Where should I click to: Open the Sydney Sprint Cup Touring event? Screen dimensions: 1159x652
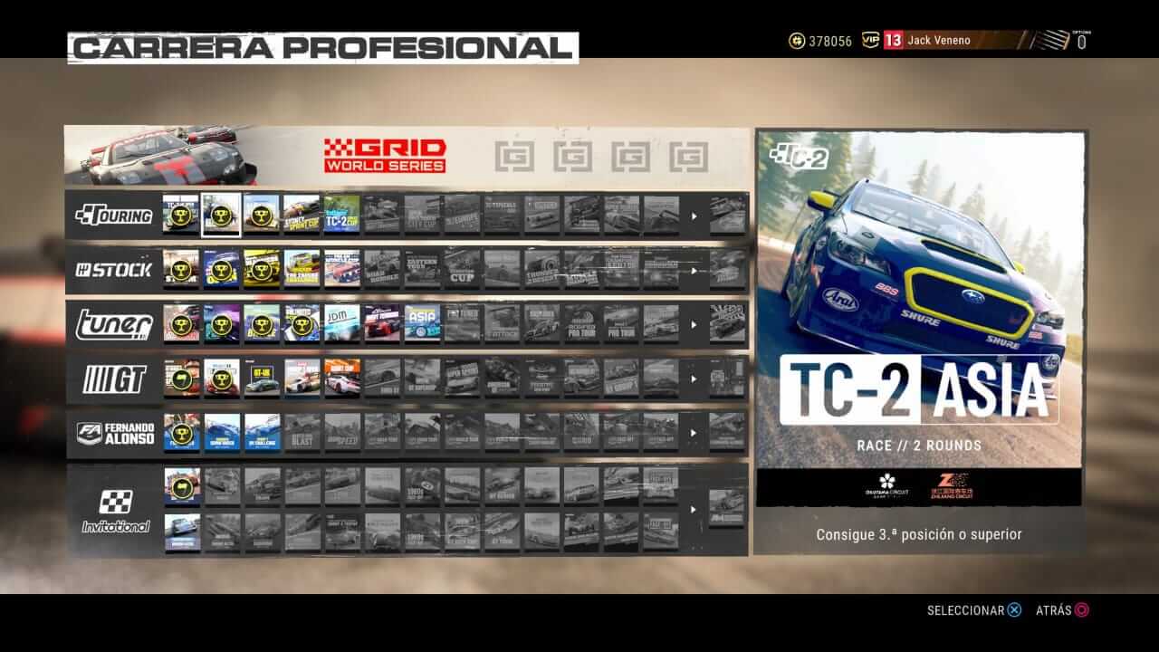[x=302, y=215]
